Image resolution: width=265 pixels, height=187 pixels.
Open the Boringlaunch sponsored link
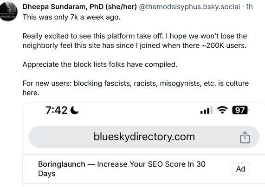coord(62,164)
